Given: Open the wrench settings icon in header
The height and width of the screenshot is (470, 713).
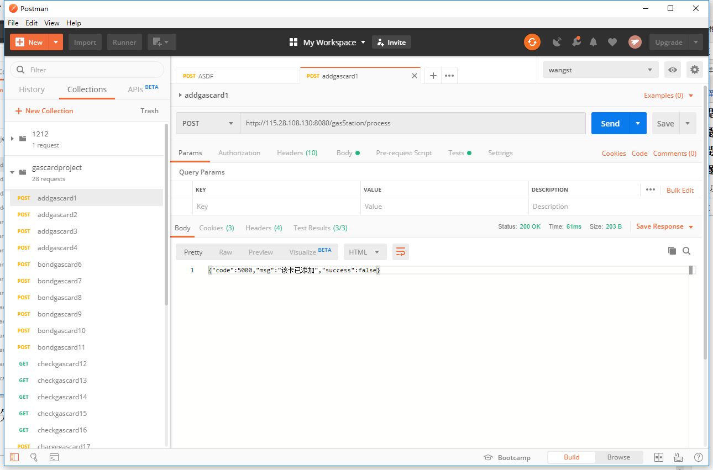Looking at the screenshot, I should [576, 41].
